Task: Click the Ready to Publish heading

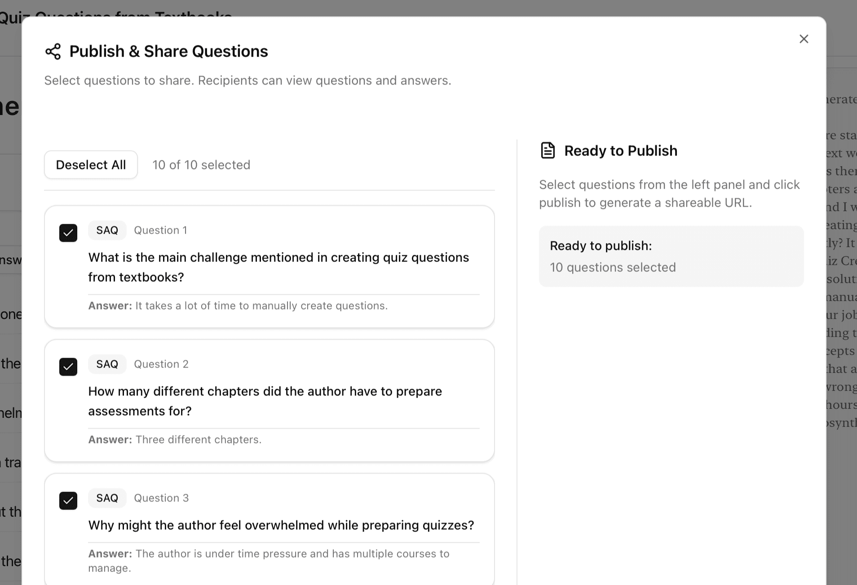Action: tap(621, 150)
